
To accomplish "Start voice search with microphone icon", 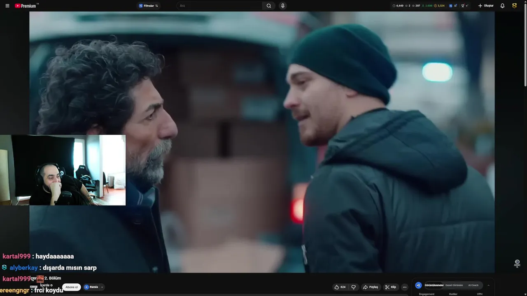I will 282,6.
